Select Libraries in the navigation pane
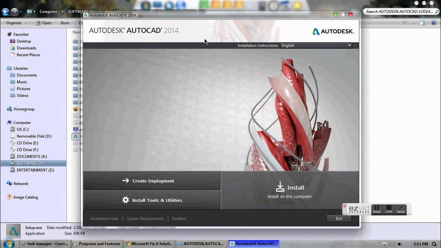Viewport: 441px width, 248px height. 21,69
